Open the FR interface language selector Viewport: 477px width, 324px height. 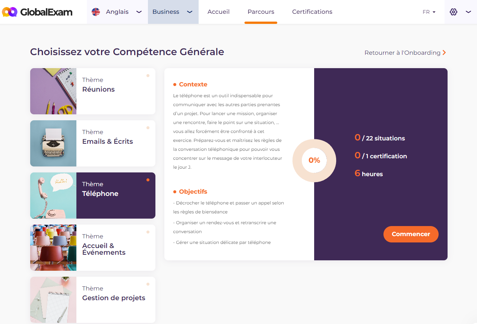click(x=429, y=12)
